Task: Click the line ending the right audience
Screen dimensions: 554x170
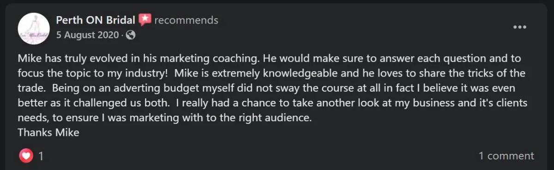Action: click(x=165, y=117)
